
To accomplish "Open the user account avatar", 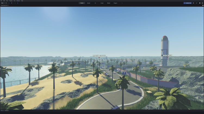I will tap(202, 3).
